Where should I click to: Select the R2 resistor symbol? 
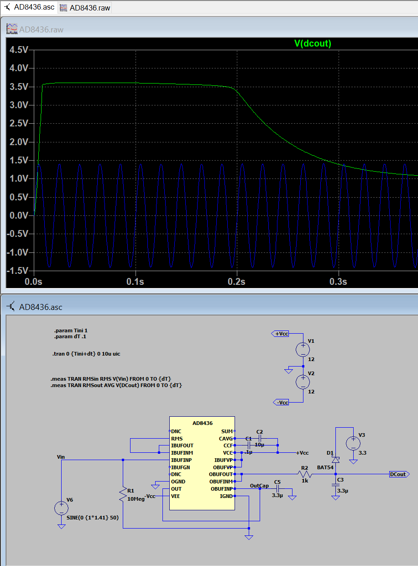[x=304, y=474]
